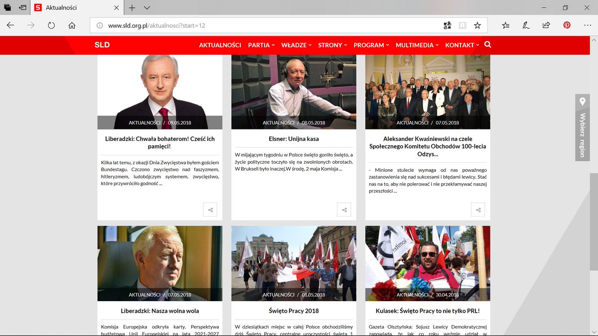The image size is (598, 336).
Task: Click the Kulasek photo dated 30.04.2018
Action: pos(428,263)
